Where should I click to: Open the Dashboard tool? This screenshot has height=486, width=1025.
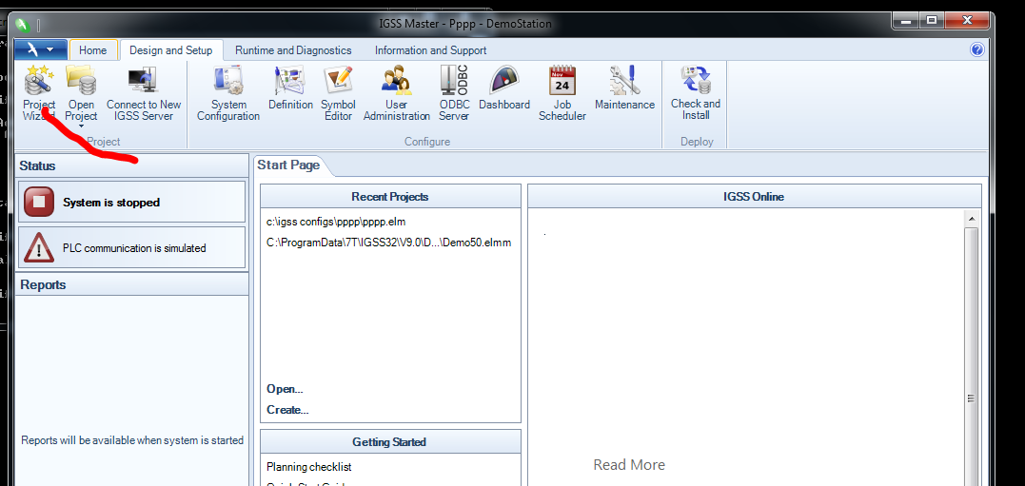[504, 88]
